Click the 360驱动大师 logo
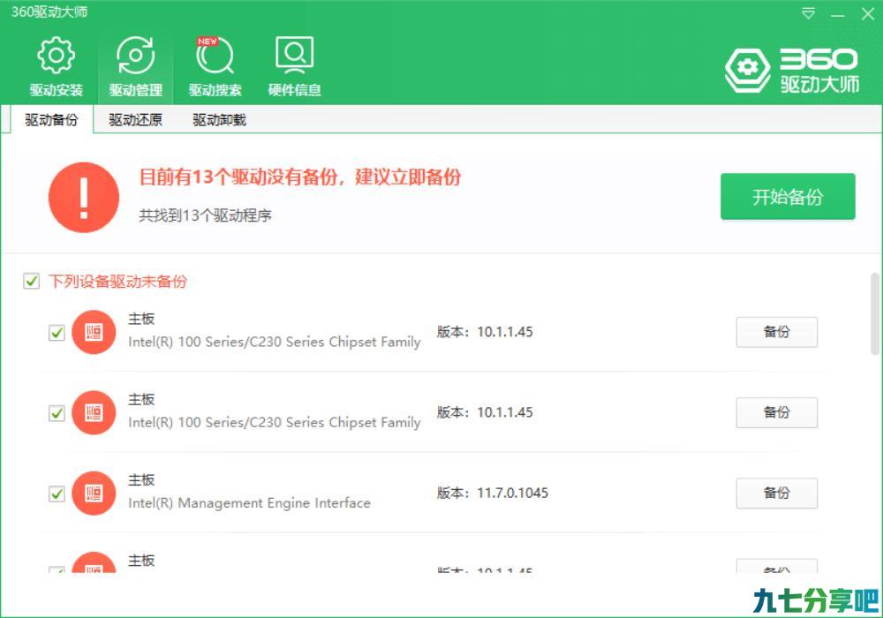This screenshot has height=618, width=883. click(x=792, y=71)
